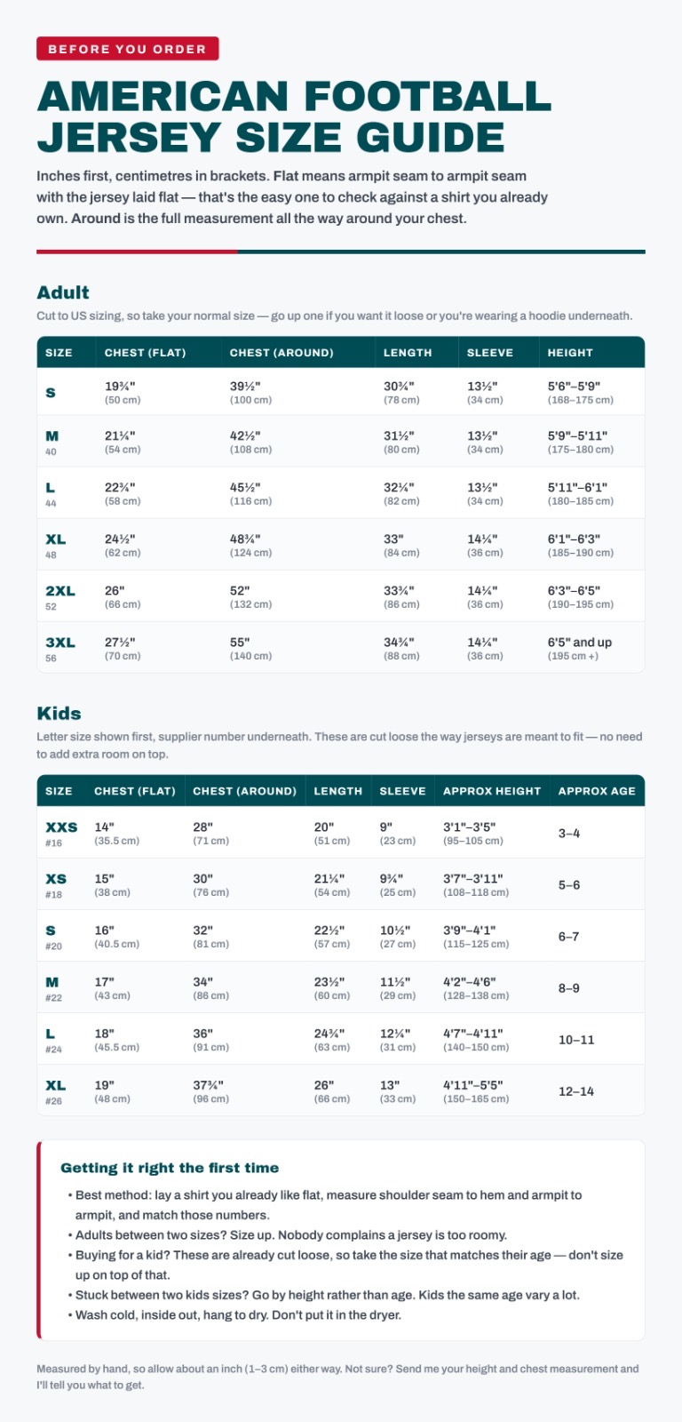The height and width of the screenshot is (1422, 682).
Task: Click the HEIGHT column header in Adult table
Action: pyautogui.click(x=570, y=353)
